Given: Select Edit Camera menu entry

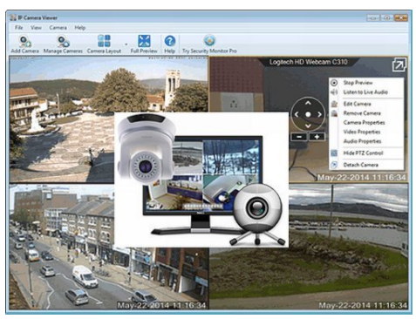Looking at the screenshot, I should (357, 104).
